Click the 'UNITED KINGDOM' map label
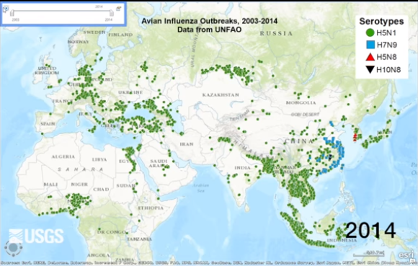The width and height of the screenshot is (418, 266). [47, 71]
